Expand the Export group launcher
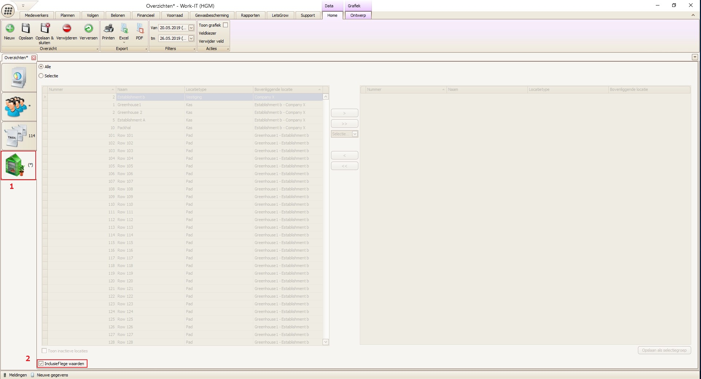The image size is (701, 379). 146,49
